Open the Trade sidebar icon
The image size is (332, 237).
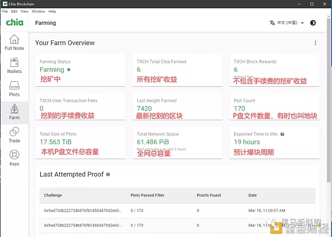[14, 131]
